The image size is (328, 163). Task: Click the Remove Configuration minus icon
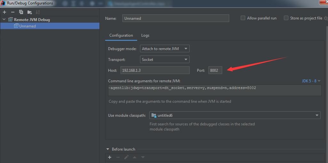tap(12, 12)
